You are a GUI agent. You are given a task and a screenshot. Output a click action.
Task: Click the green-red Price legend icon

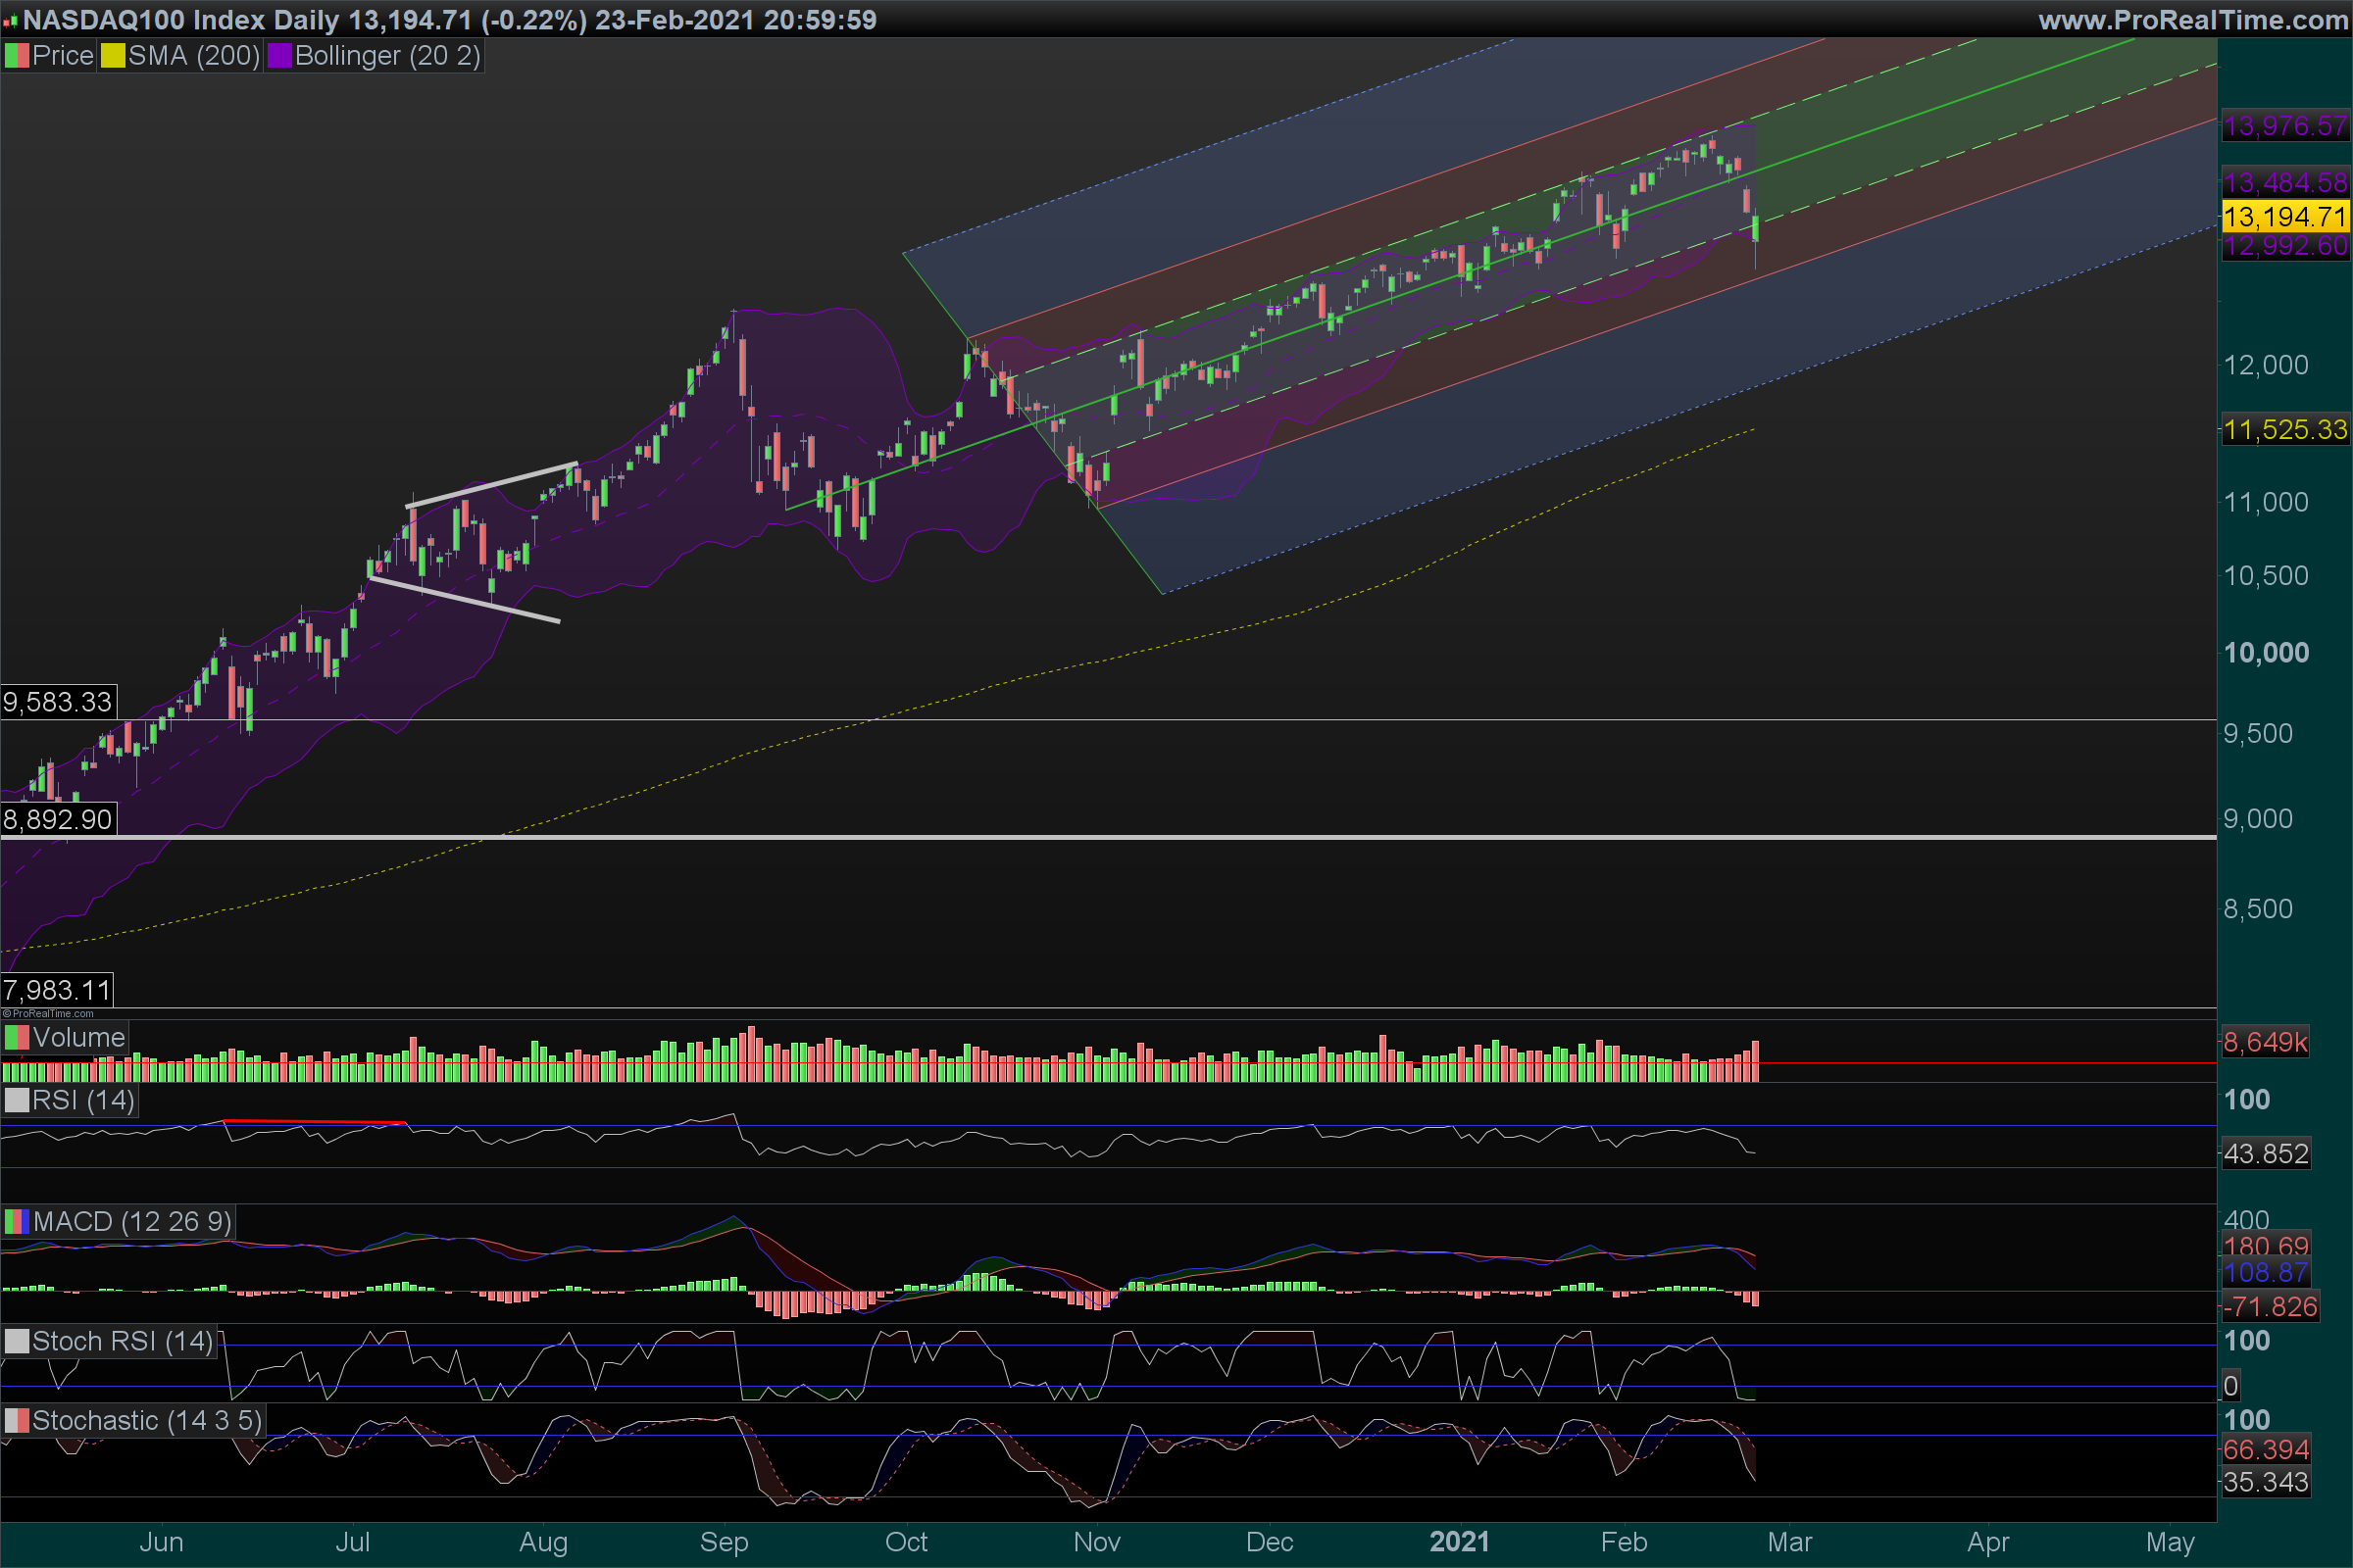pyautogui.click(x=17, y=56)
